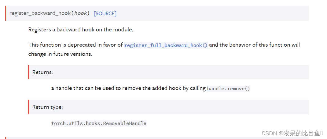This screenshot has width=327, height=139.
Task: Select the italic hook parameter
Action: coord(80,13)
